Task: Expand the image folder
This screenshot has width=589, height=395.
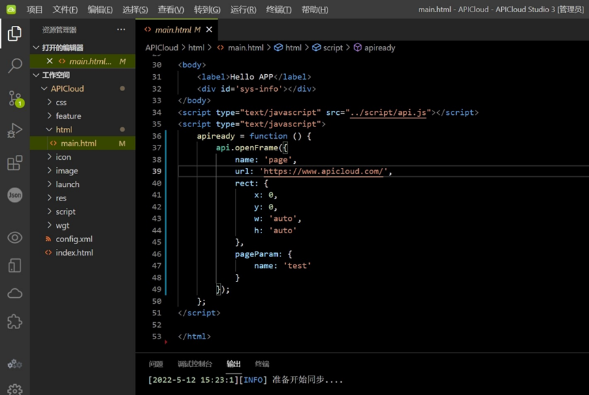Action: click(49, 170)
